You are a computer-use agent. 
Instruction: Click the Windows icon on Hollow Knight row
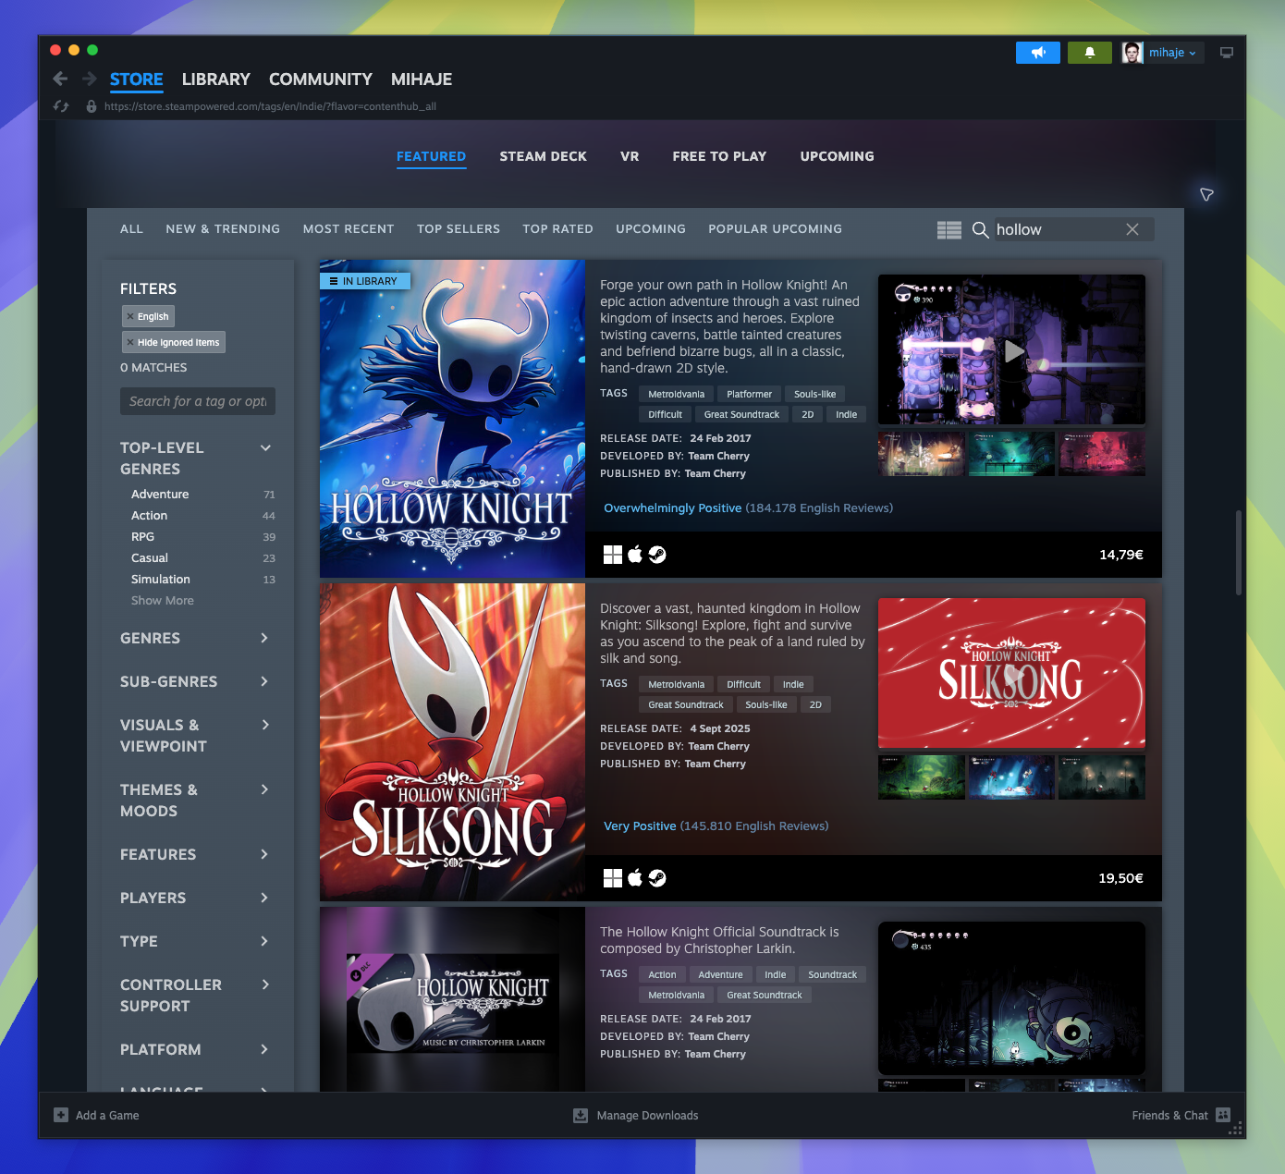click(613, 555)
